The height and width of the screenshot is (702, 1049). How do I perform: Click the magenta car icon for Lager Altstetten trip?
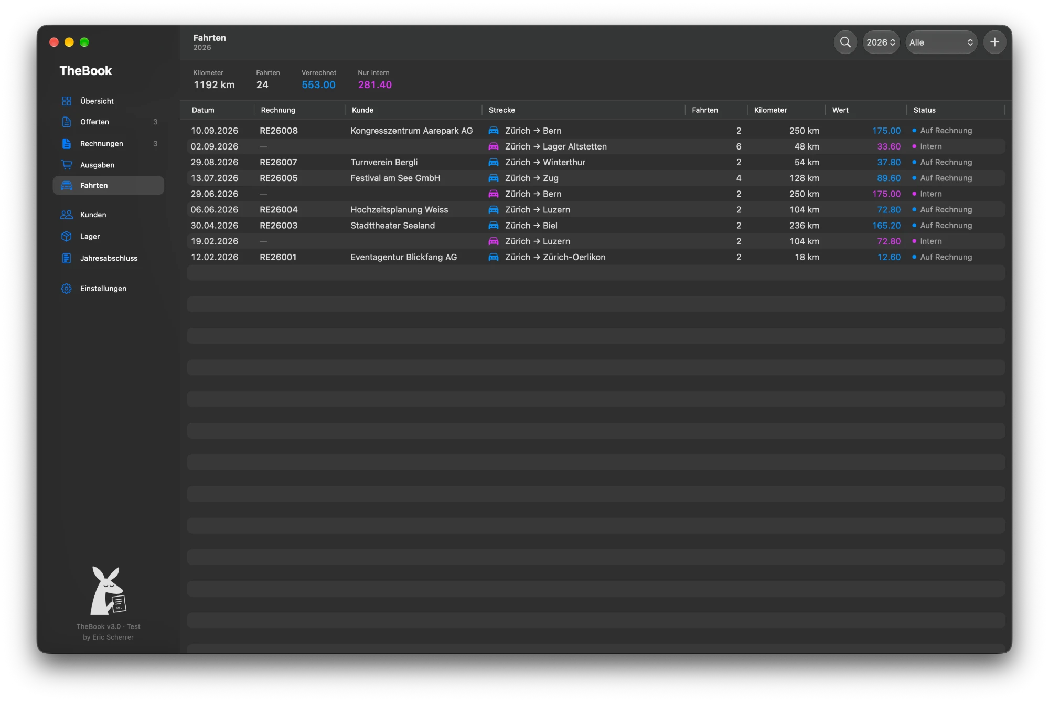[494, 146]
